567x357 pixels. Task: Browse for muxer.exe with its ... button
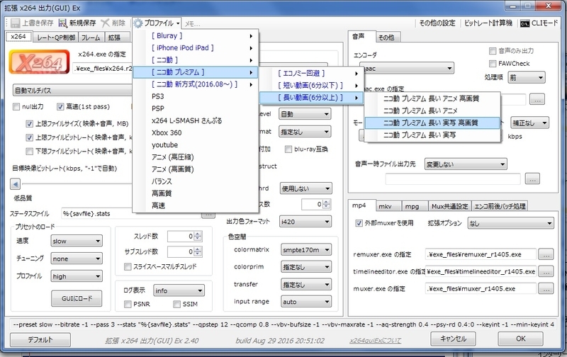click(x=546, y=288)
